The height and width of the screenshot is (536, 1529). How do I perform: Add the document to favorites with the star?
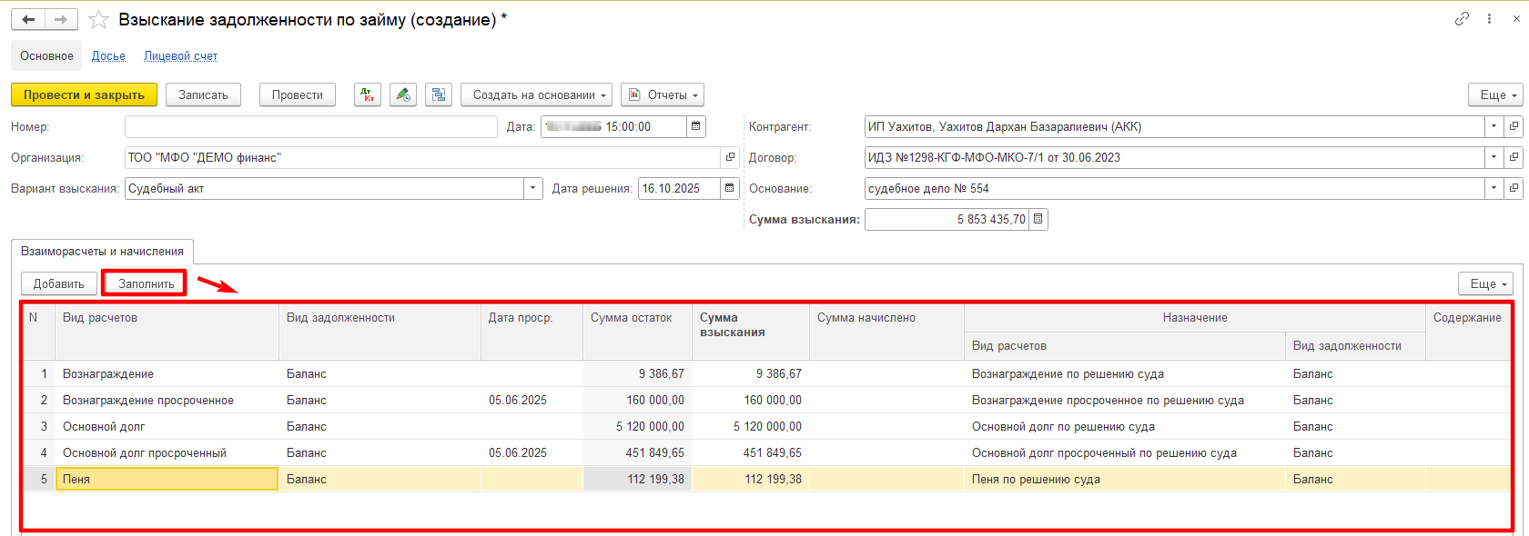tap(98, 19)
